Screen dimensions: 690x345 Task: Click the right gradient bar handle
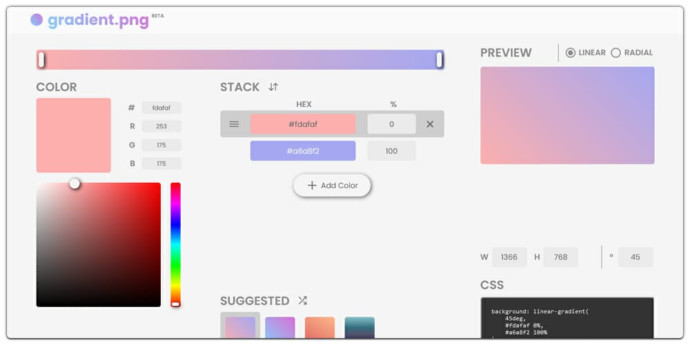(440, 60)
